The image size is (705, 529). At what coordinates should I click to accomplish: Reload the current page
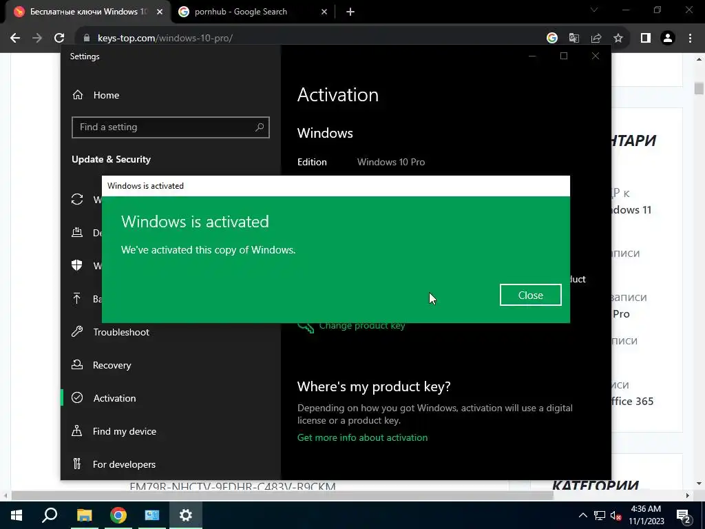pos(59,39)
